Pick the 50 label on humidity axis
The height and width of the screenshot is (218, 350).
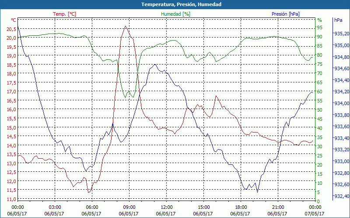pos(320,110)
